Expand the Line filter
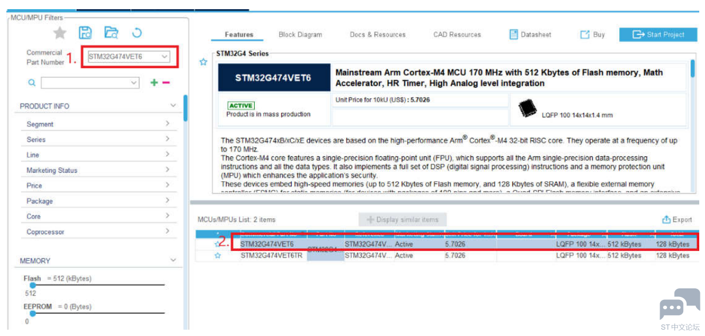Image resolution: width=705 pixels, height=336 pixels. [x=167, y=155]
